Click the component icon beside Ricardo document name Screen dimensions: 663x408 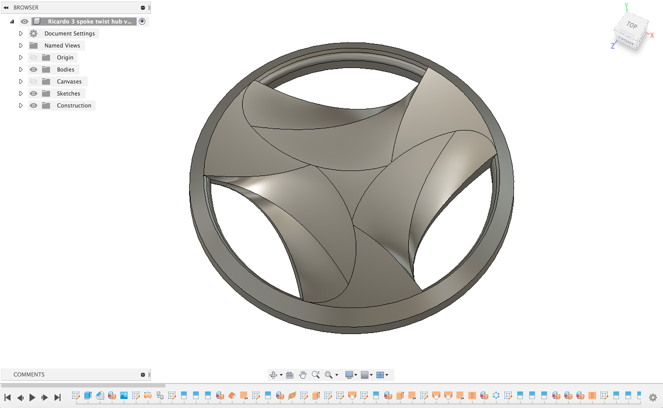[x=37, y=21]
